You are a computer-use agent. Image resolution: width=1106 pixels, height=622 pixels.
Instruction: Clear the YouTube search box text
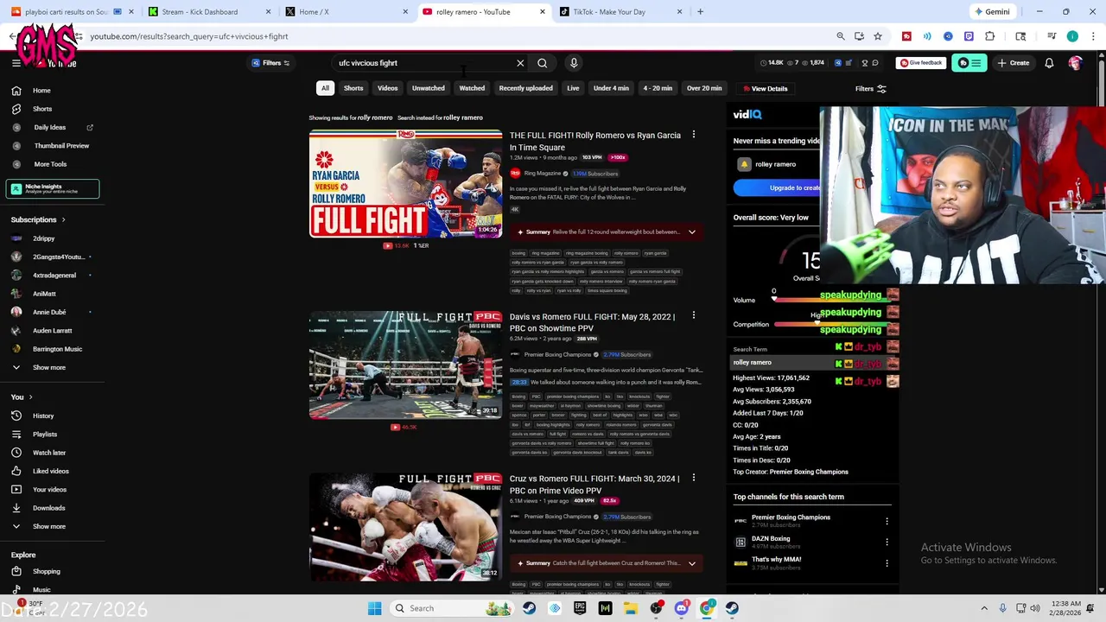520,63
